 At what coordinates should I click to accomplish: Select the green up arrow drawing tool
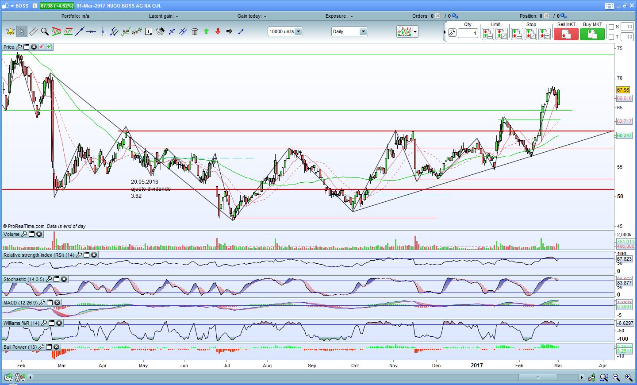pyautogui.click(x=206, y=31)
